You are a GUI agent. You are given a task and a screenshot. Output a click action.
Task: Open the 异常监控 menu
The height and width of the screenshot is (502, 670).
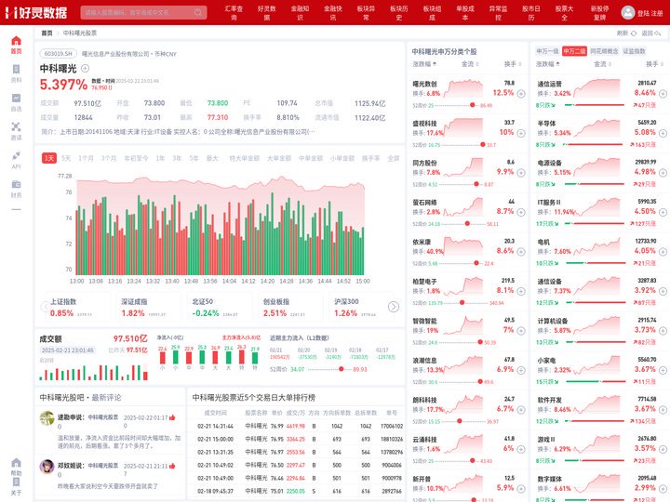pos(498,13)
